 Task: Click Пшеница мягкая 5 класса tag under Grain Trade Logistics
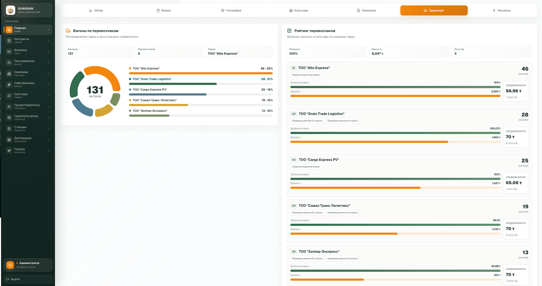tap(307, 121)
